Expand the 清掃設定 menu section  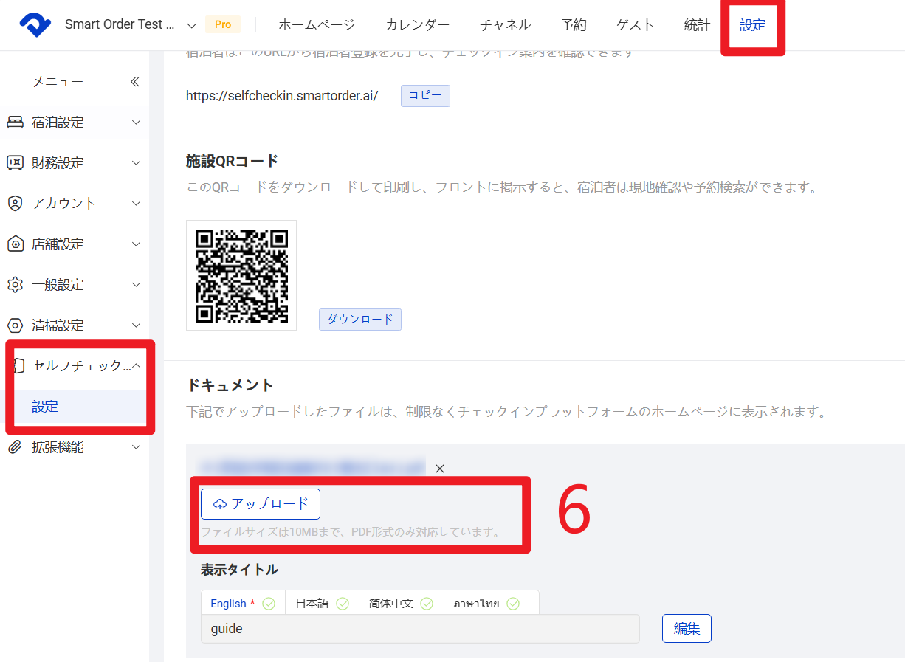tap(136, 325)
